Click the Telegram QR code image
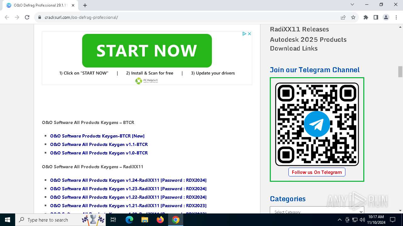This screenshot has height=226, width=403. click(317, 124)
